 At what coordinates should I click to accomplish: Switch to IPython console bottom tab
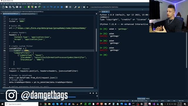[141, 99]
